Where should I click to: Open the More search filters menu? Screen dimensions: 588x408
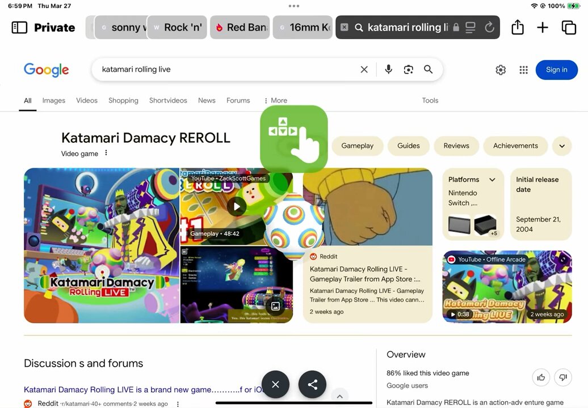pos(276,100)
